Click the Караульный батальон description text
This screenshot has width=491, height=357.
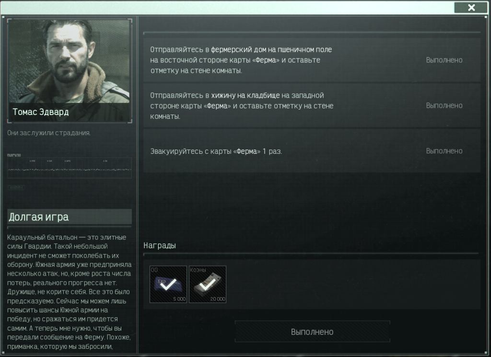(x=70, y=292)
